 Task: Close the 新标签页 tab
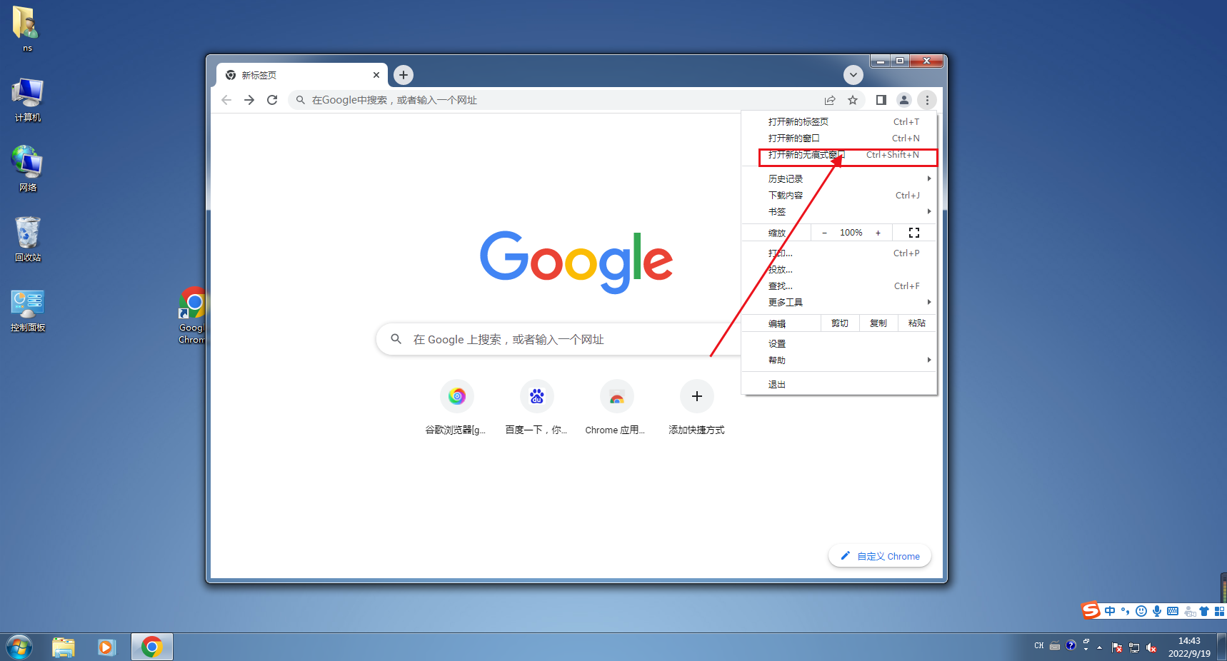[x=376, y=75]
